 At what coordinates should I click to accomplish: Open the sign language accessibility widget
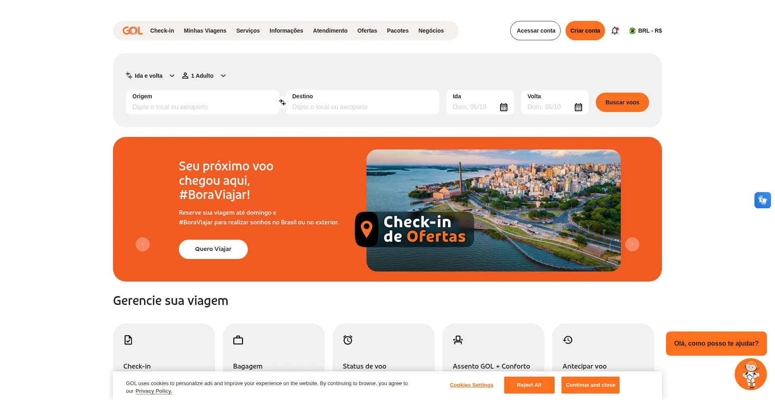pos(762,200)
